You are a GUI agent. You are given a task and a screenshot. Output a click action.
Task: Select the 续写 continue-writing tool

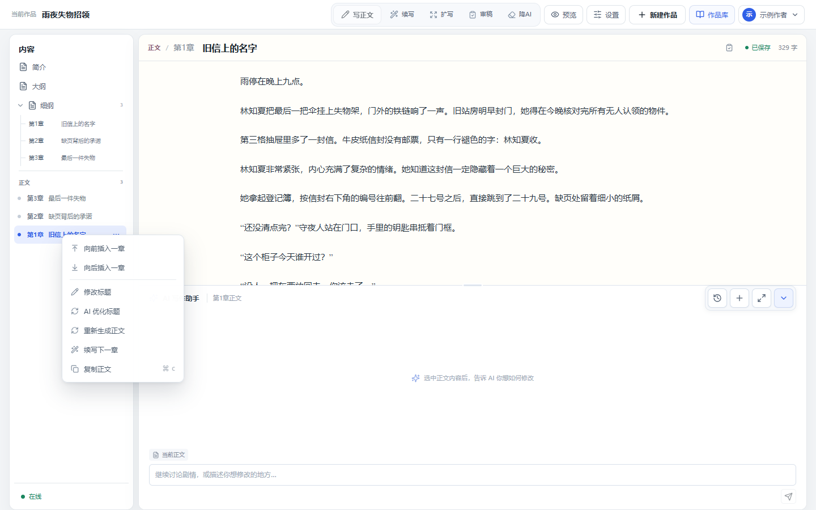(x=402, y=15)
